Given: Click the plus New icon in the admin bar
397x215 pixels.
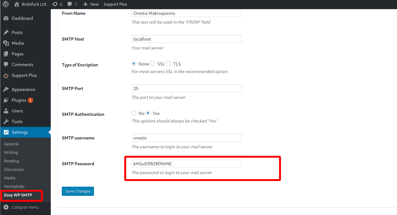Looking at the screenshot, I should (85, 4).
